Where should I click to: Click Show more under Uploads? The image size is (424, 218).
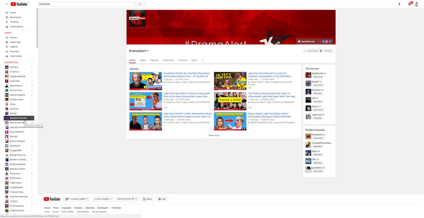point(214,135)
